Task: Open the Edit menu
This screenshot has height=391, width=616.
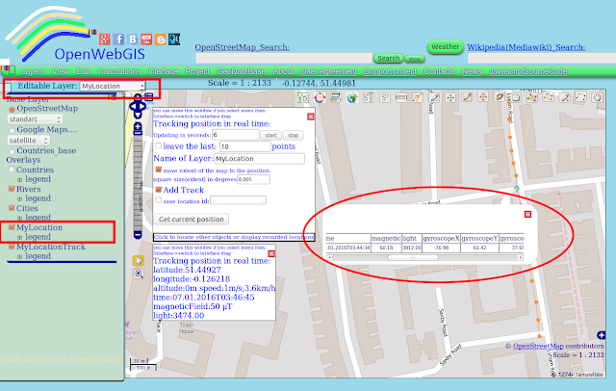Action: click(x=84, y=71)
